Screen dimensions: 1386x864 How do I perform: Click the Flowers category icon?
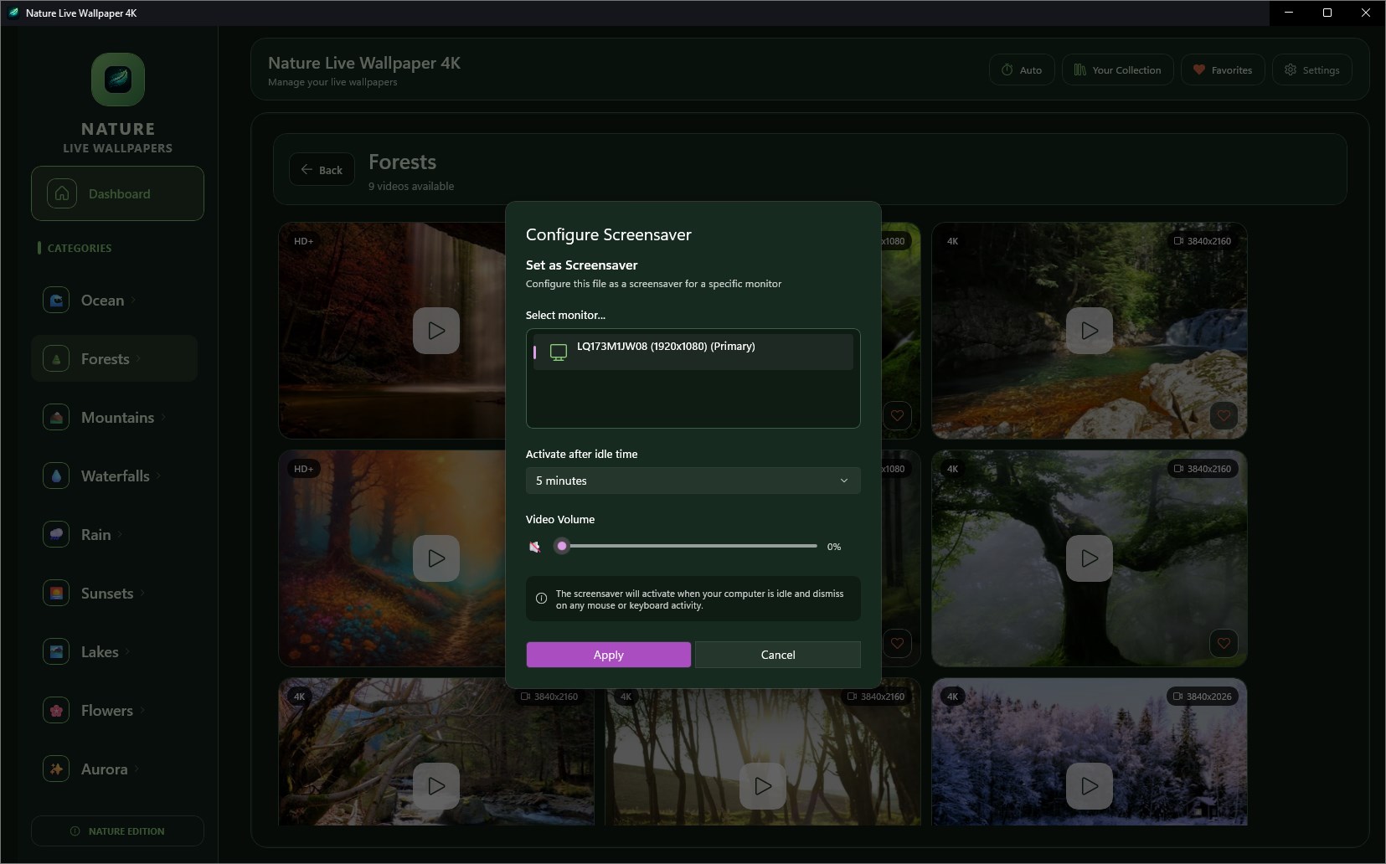(x=56, y=711)
